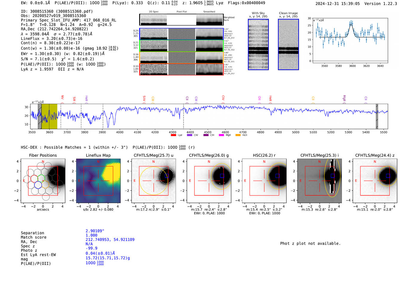The height and width of the screenshot is (284, 418).
Task: Click the 'm:15.3 re:2.6" s:2.8"' caption
Action: click(x=319, y=209)
